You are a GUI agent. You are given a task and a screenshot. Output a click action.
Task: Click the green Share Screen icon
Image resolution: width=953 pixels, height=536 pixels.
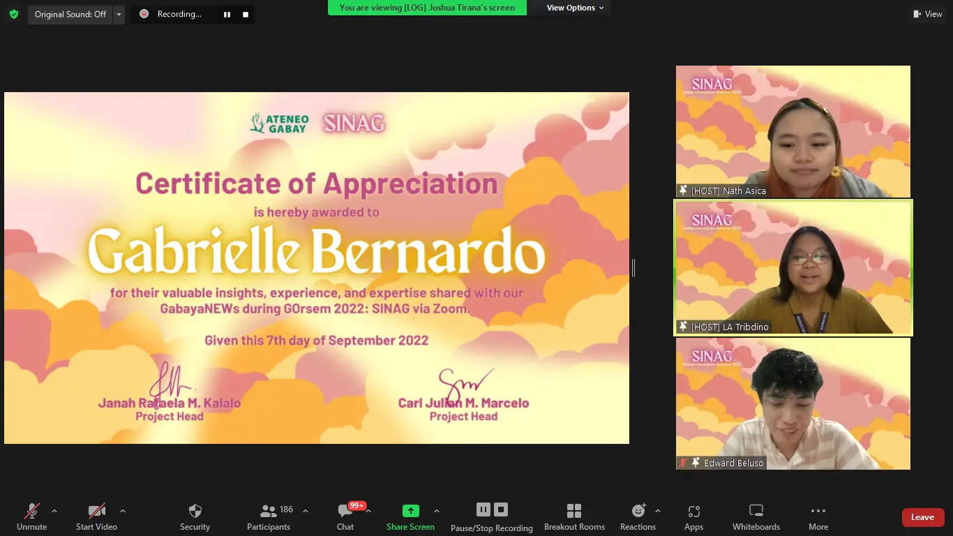pyautogui.click(x=411, y=511)
